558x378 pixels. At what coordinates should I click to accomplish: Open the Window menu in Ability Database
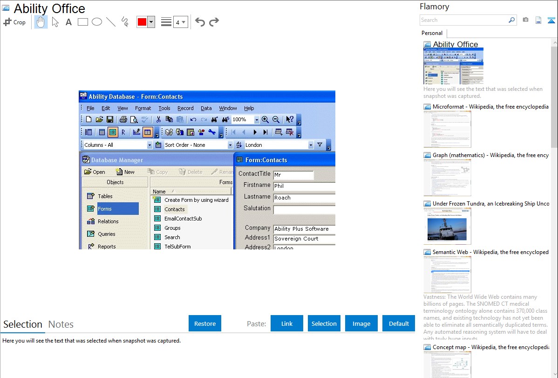pyautogui.click(x=228, y=108)
